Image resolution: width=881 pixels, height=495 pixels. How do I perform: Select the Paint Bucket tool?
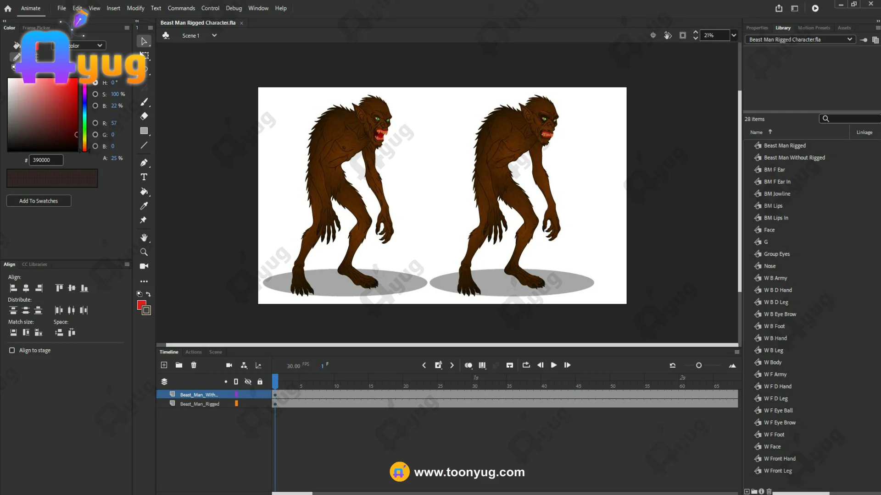[x=144, y=192]
